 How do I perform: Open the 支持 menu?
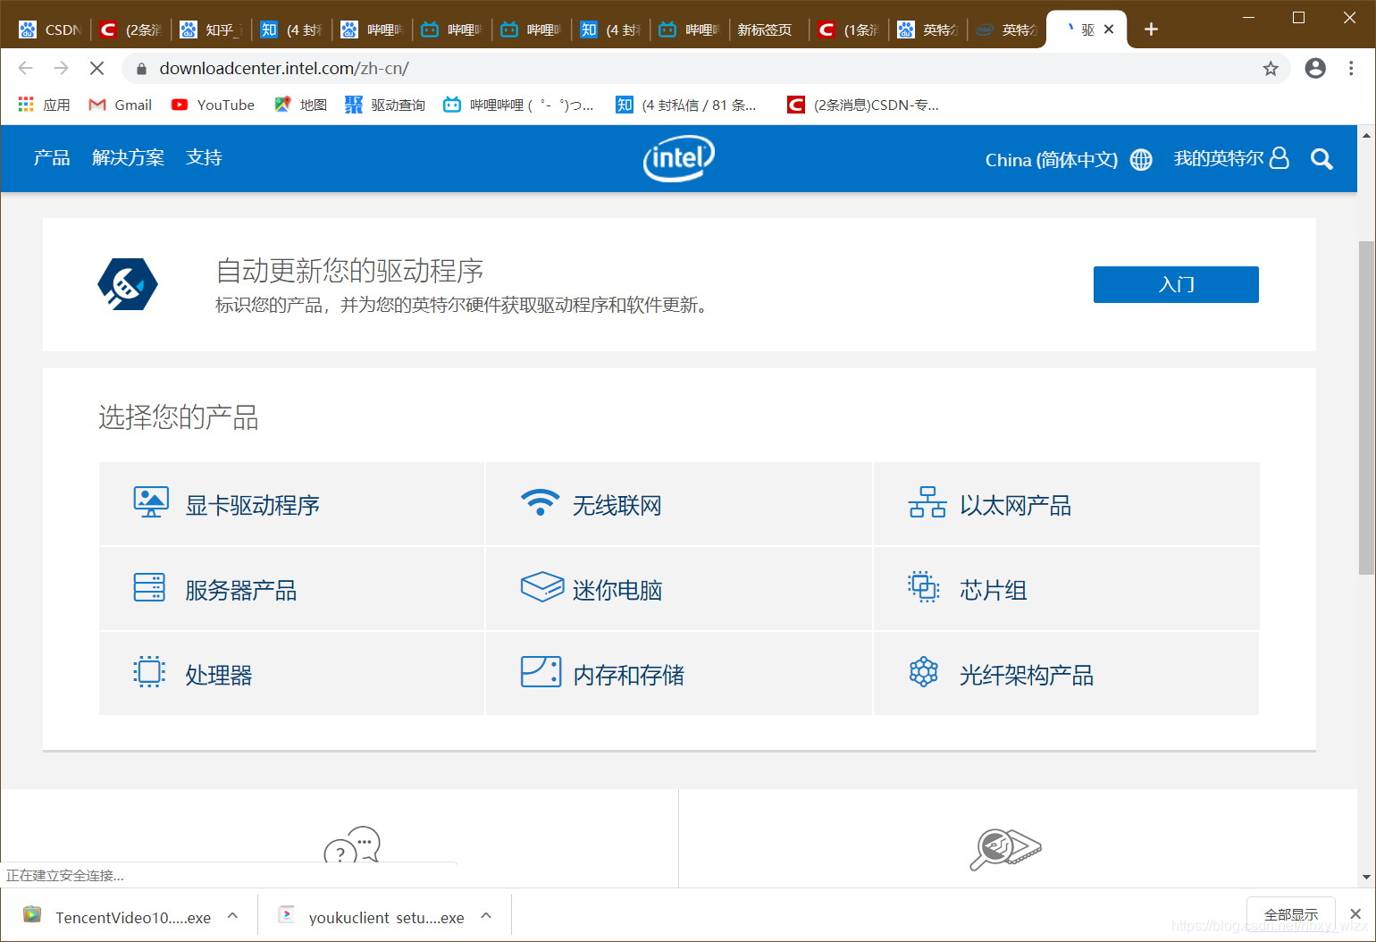pyautogui.click(x=204, y=158)
